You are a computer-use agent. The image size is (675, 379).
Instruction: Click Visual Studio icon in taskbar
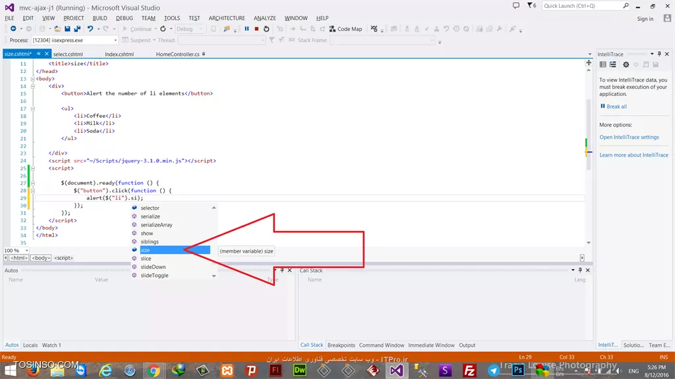click(x=396, y=370)
